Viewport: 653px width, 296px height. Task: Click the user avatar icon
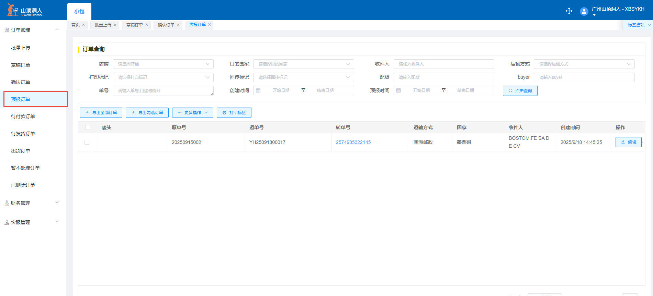584,11
